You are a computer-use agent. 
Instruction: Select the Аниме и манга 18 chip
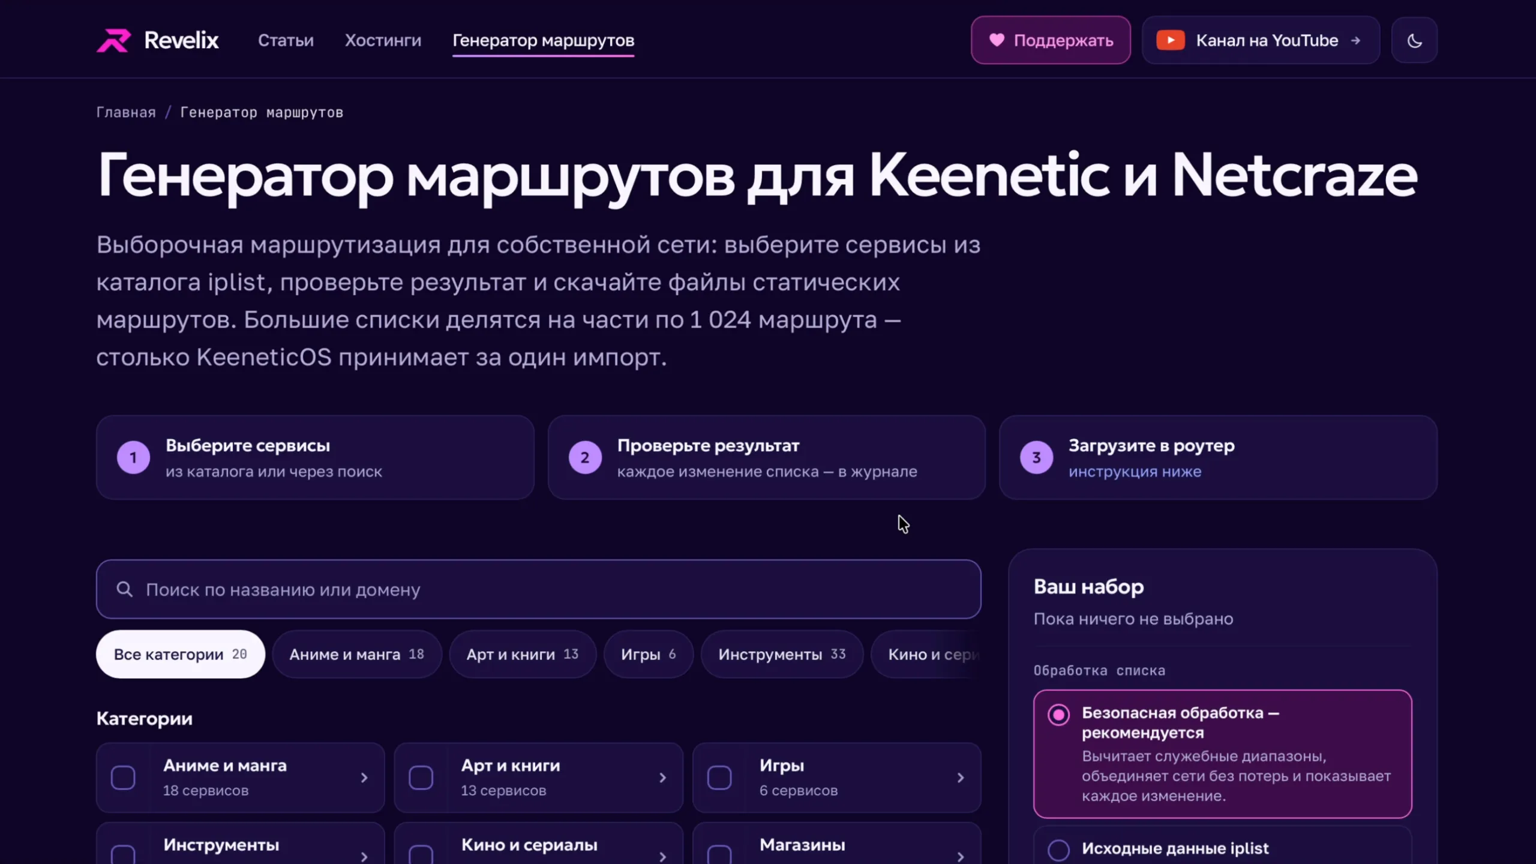point(357,654)
